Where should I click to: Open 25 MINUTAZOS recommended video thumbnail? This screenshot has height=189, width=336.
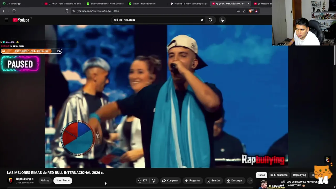coord(270,185)
